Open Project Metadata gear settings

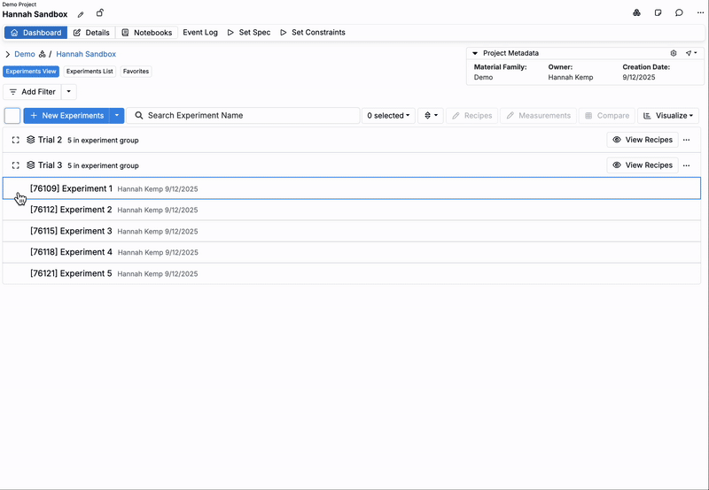click(x=674, y=53)
